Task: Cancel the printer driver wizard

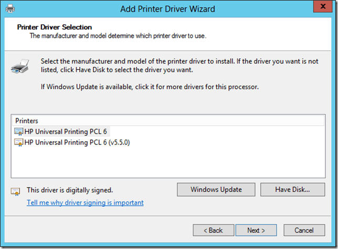Action: pyautogui.click(x=304, y=230)
